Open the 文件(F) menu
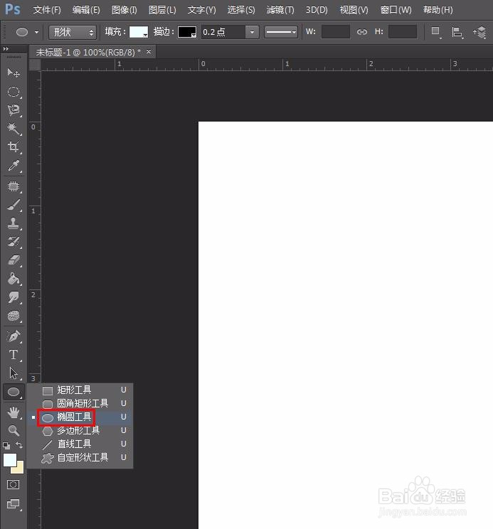The image size is (493, 529). point(47,10)
